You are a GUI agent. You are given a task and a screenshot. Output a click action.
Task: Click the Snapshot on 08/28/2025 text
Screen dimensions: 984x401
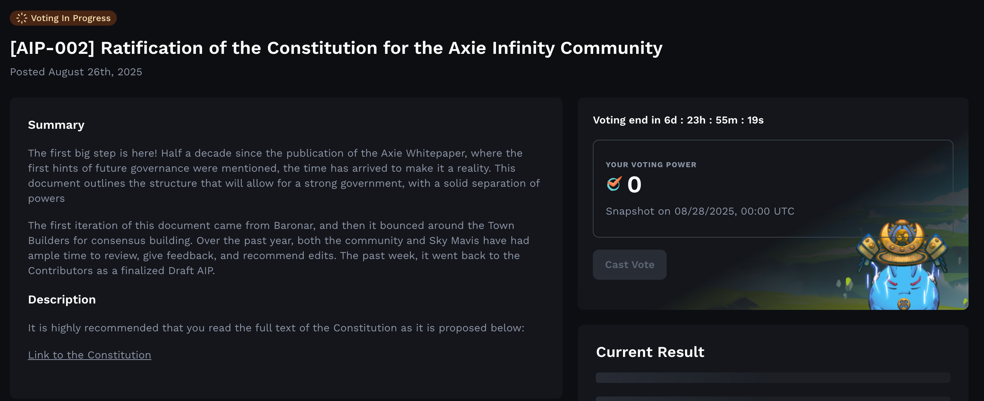tap(700, 211)
